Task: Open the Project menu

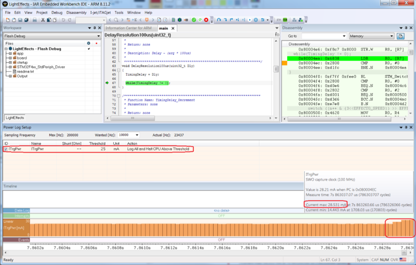Action: click(42, 12)
